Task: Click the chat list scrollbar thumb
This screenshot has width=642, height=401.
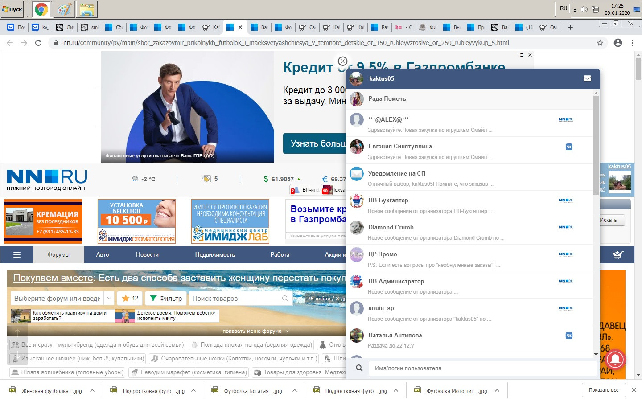Action: point(596,146)
